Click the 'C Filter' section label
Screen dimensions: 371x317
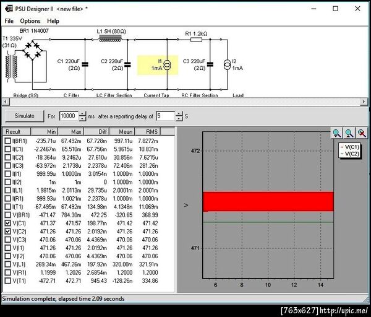pos(71,95)
